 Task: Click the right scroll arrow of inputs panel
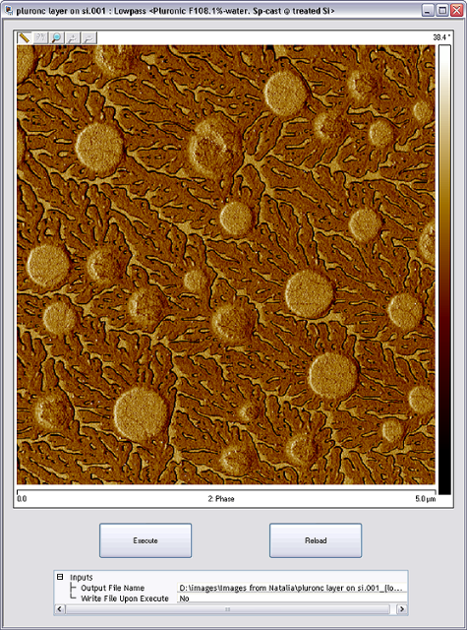click(x=402, y=609)
